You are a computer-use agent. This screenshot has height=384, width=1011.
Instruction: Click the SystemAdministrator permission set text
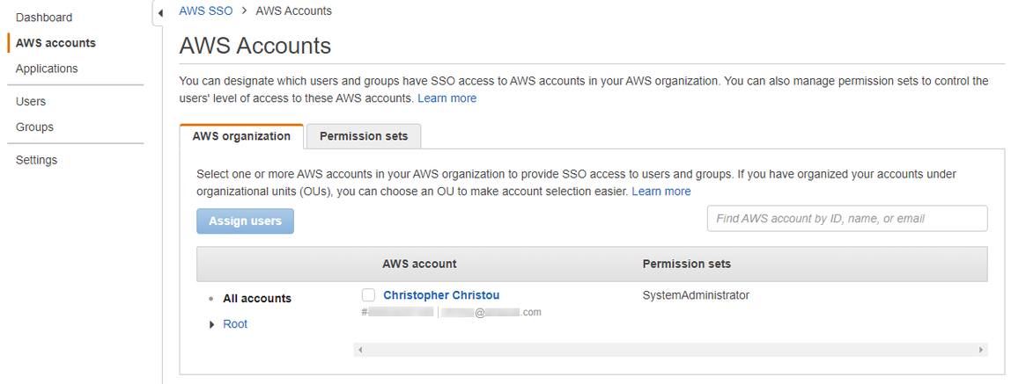(x=696, y=295)
